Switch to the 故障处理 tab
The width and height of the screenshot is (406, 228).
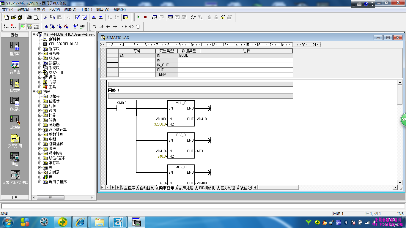tap(186, 188)
